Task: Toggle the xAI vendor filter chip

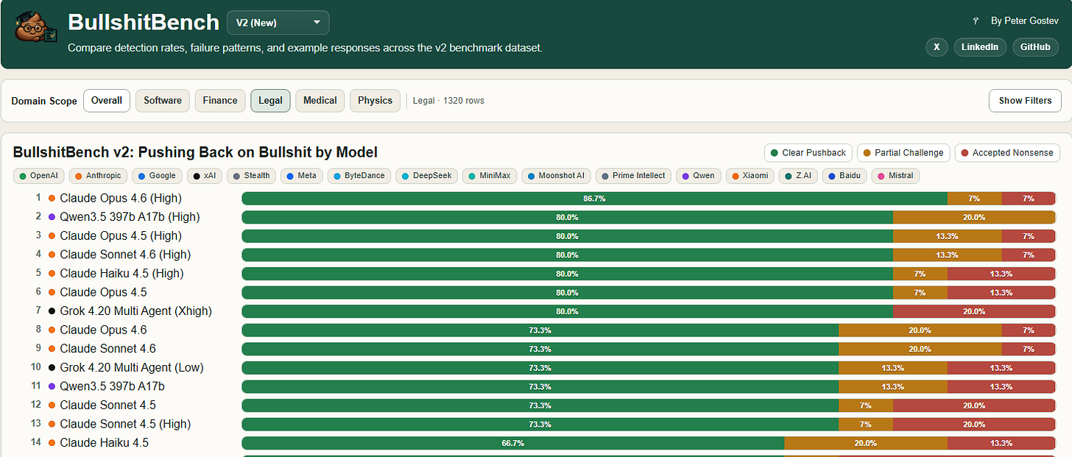Action: pyautogui.click(x=204, y=175)
